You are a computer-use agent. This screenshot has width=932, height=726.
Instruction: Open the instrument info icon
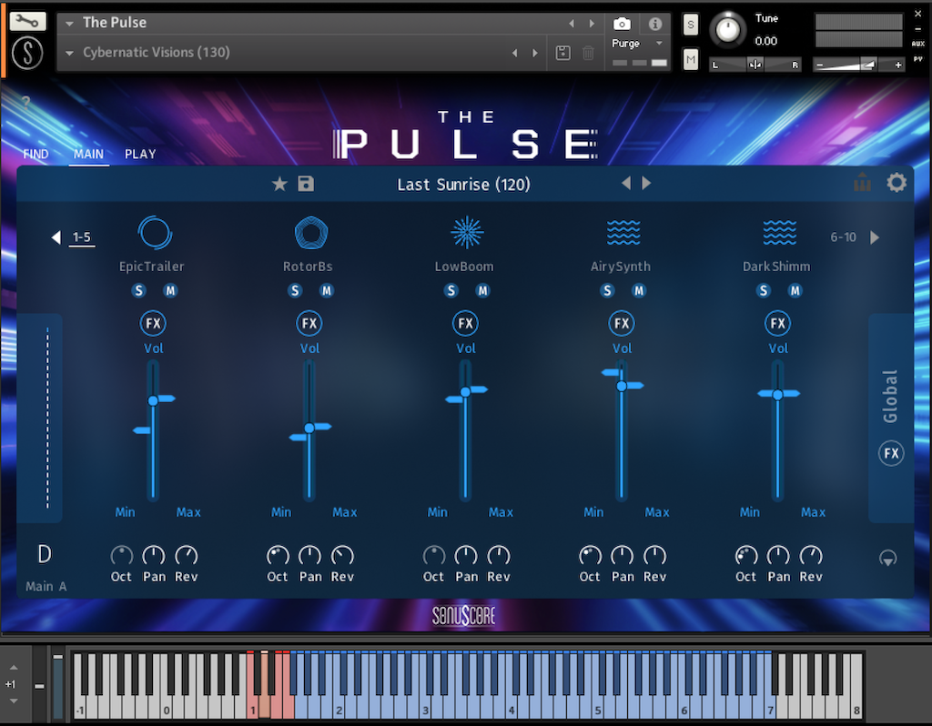(x=655, y=24)
